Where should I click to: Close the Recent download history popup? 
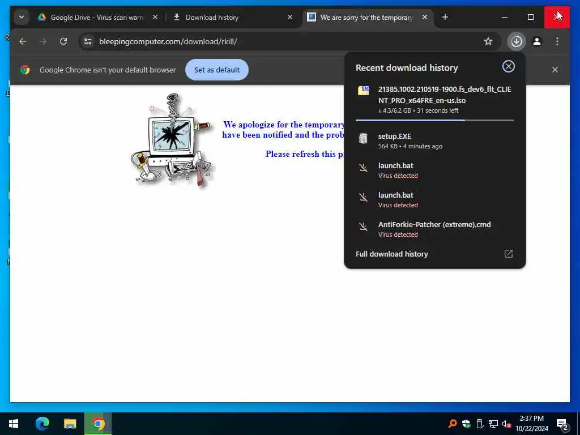click(509, 67)
